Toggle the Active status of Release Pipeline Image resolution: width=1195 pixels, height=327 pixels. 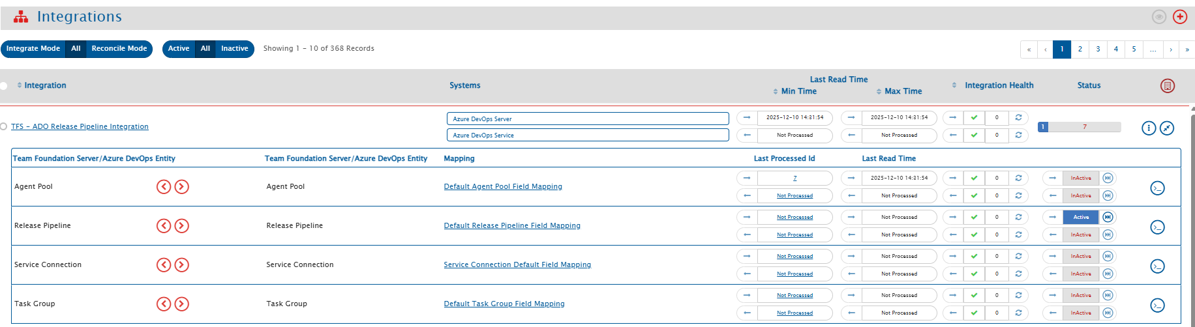pyautogui.click(x=1081, y=217)
